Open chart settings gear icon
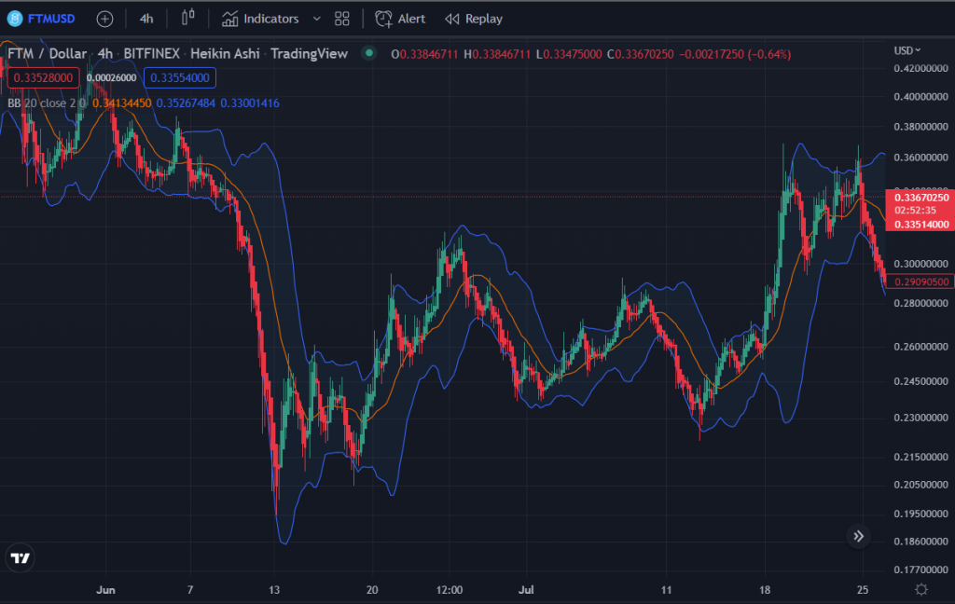 (x=921, y=589)
